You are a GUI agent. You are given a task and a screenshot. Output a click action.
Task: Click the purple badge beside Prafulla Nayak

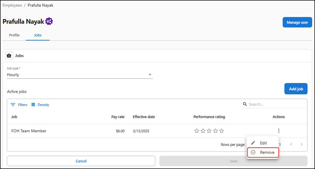click(x=49, y=21)
